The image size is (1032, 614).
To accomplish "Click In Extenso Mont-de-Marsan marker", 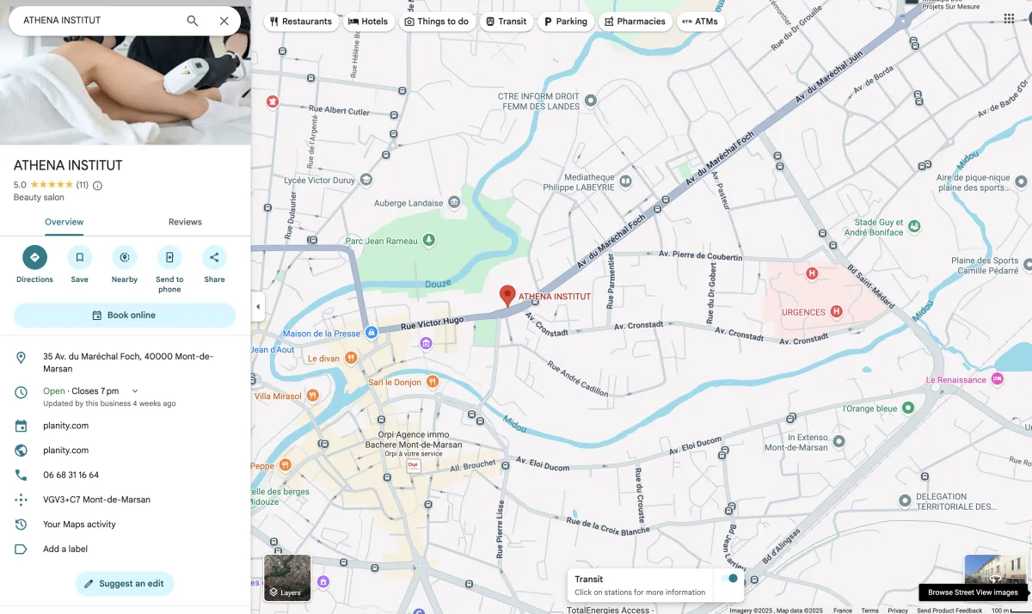I will [x=838, y=441].
